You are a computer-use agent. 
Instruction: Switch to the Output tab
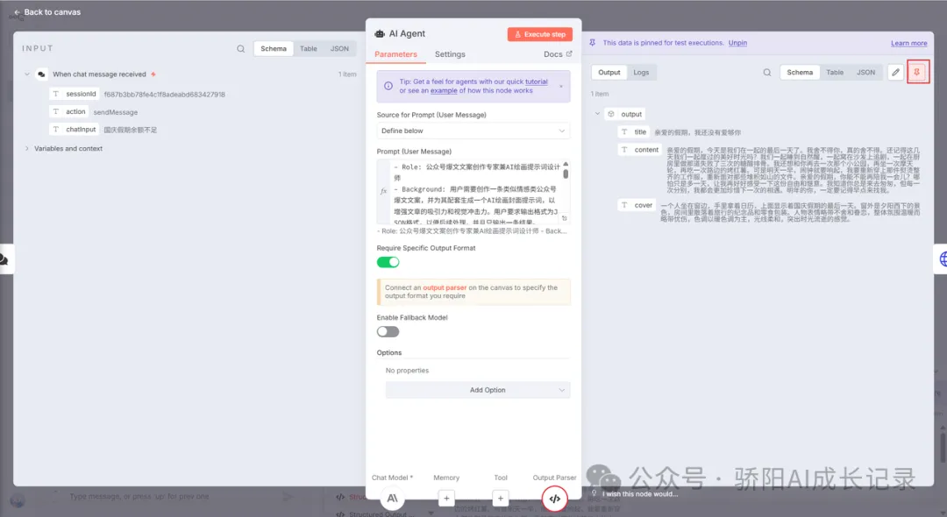[609, 73]
